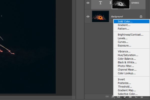Add Brightness/Contrast adjustment layer

pos(131,35)
